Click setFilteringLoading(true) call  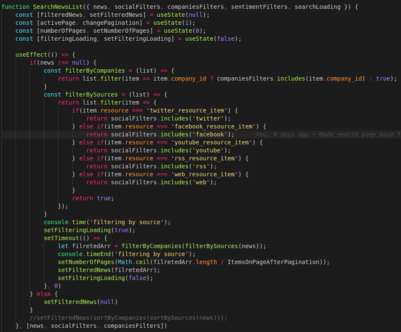89,230
